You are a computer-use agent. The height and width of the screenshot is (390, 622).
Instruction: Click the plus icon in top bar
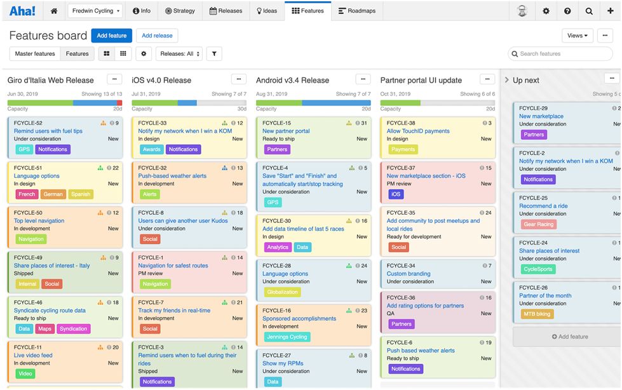coord(611,11)
